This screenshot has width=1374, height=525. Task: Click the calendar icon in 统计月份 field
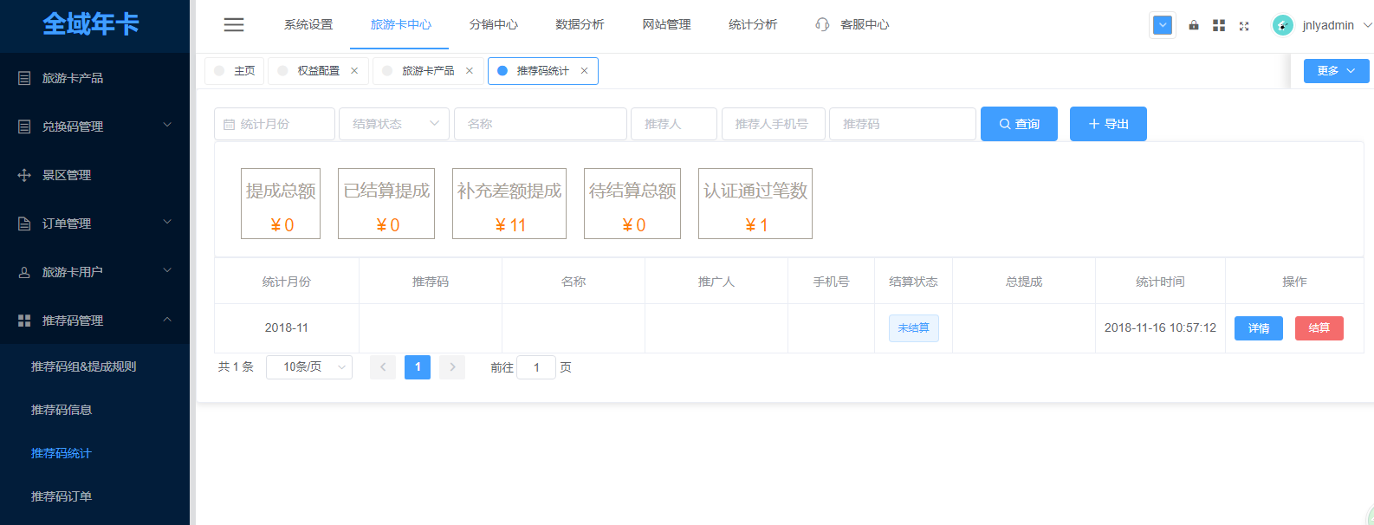click(229, 125)
